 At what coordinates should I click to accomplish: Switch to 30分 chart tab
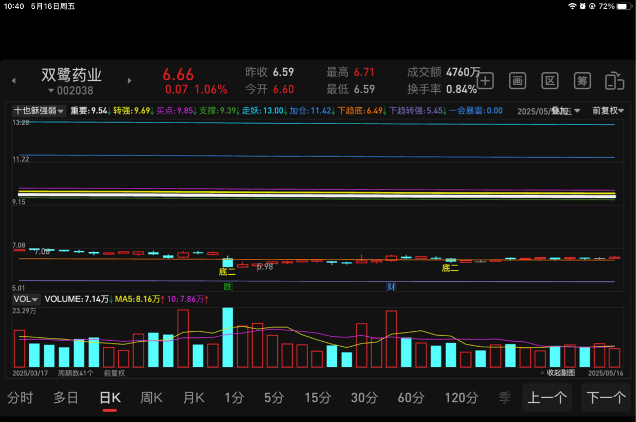point(364,398)
